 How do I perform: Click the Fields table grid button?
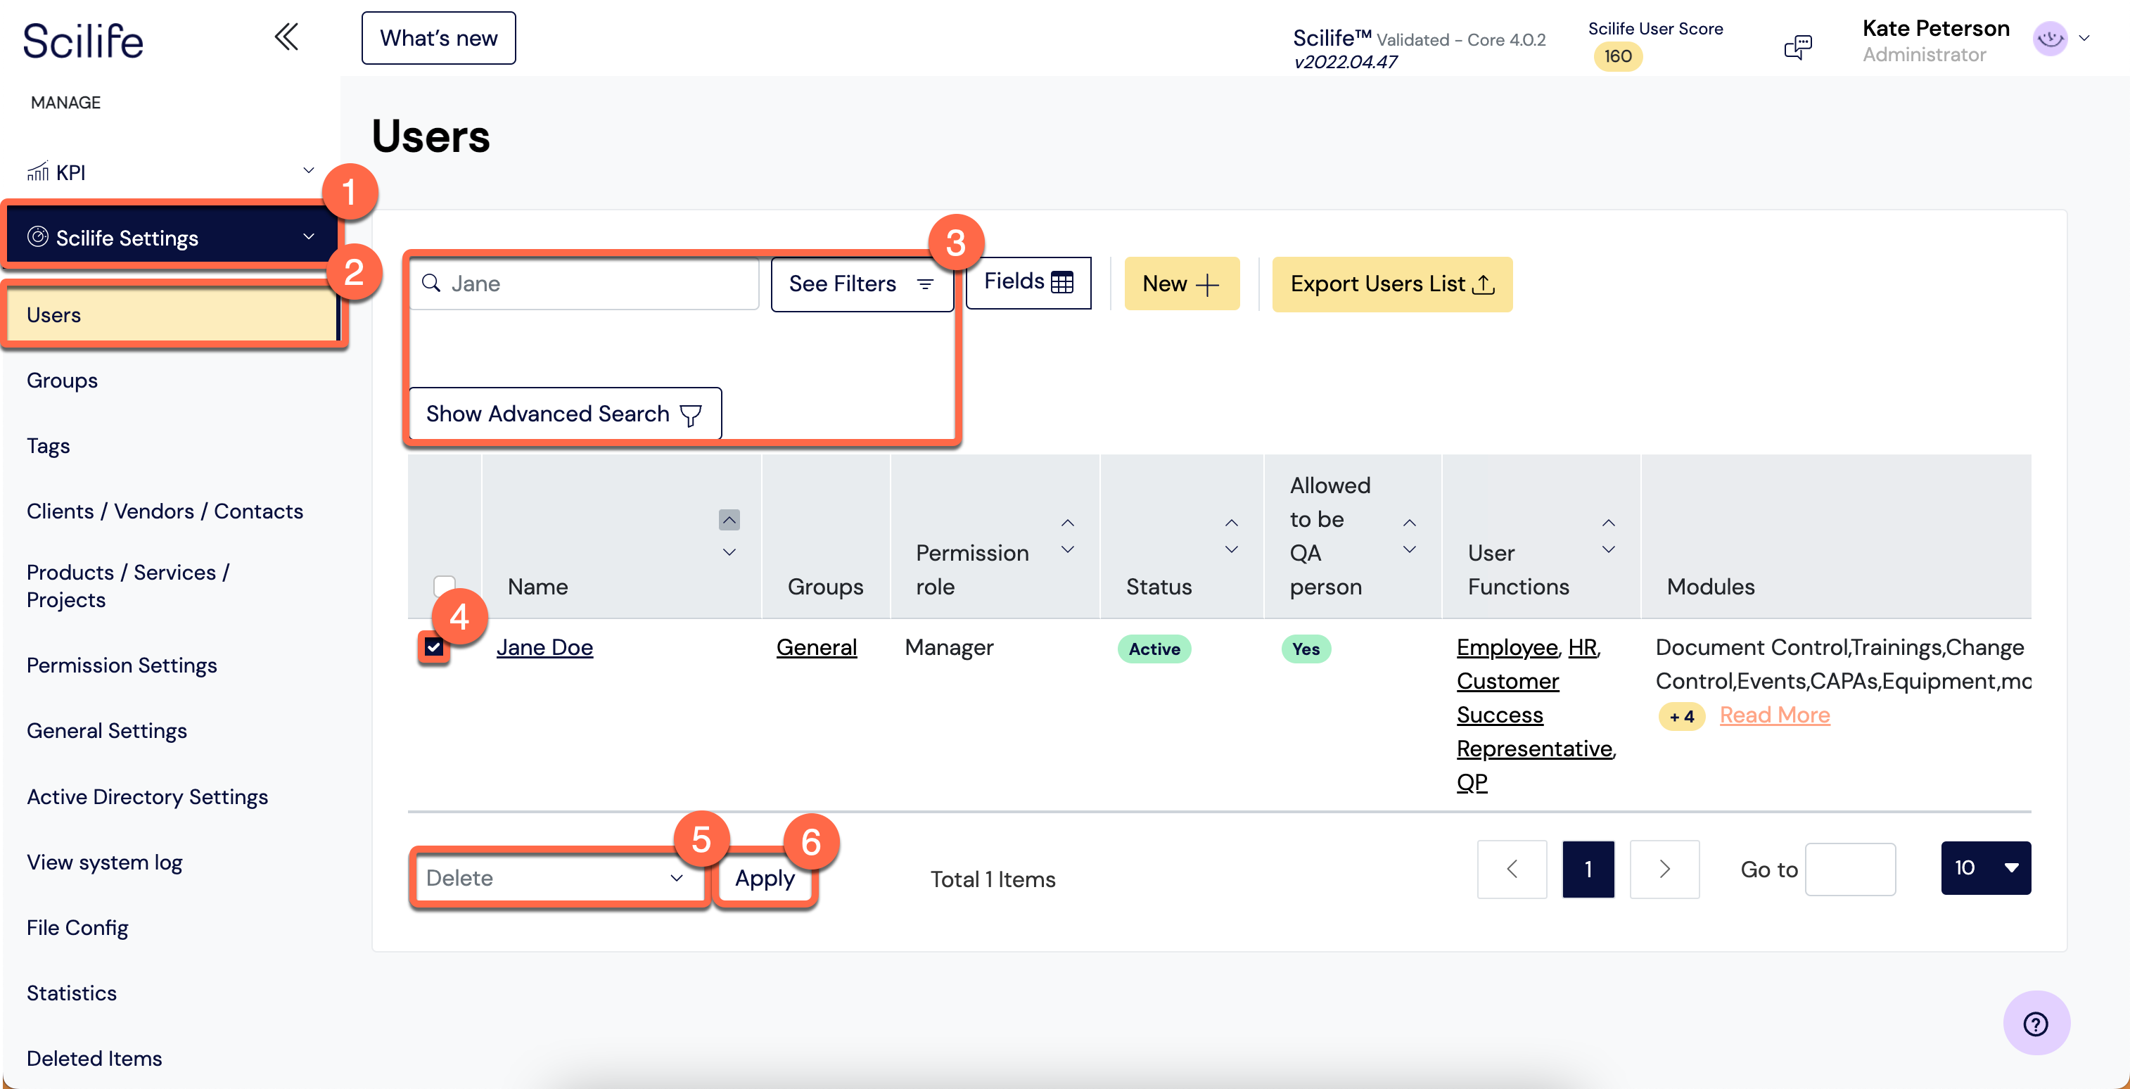tap(1028, 283)
